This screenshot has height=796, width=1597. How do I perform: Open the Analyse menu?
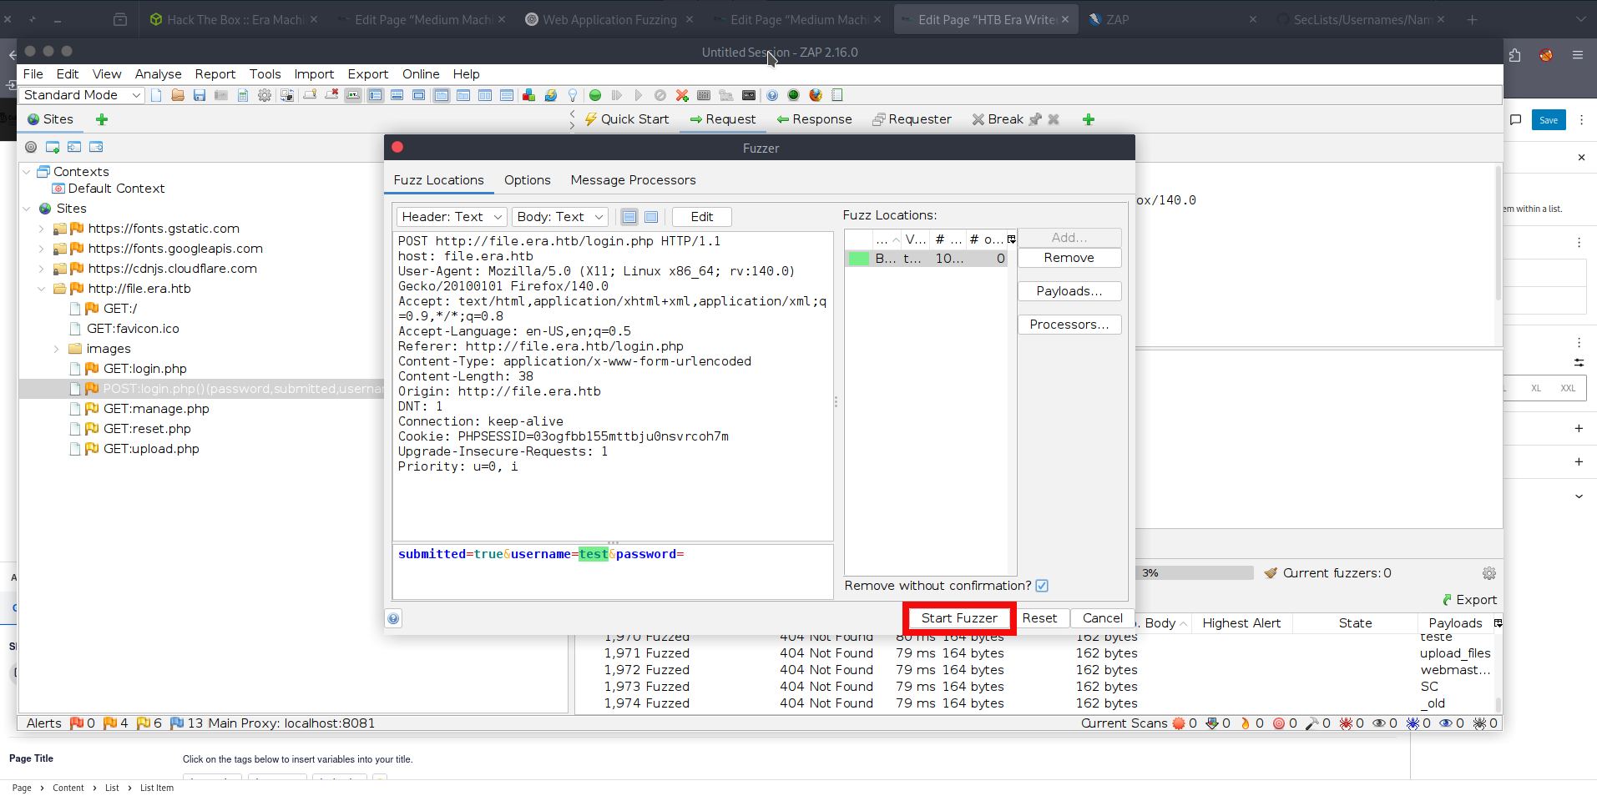[x=158, y=74]
